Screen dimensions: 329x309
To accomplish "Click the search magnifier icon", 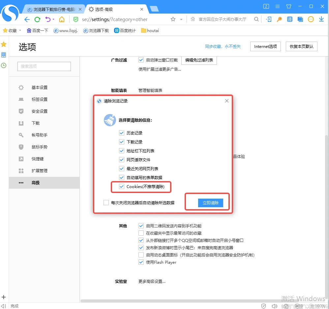I will point(256,19).
